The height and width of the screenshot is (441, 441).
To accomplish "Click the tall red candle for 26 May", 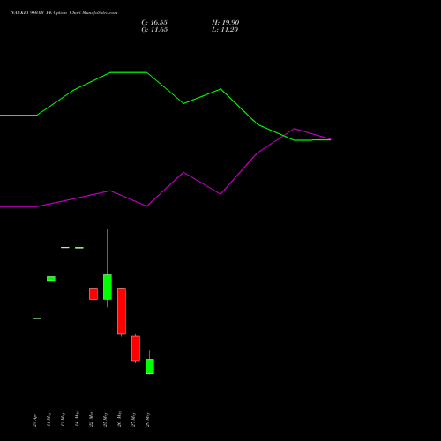I will [x=122, y=311].
